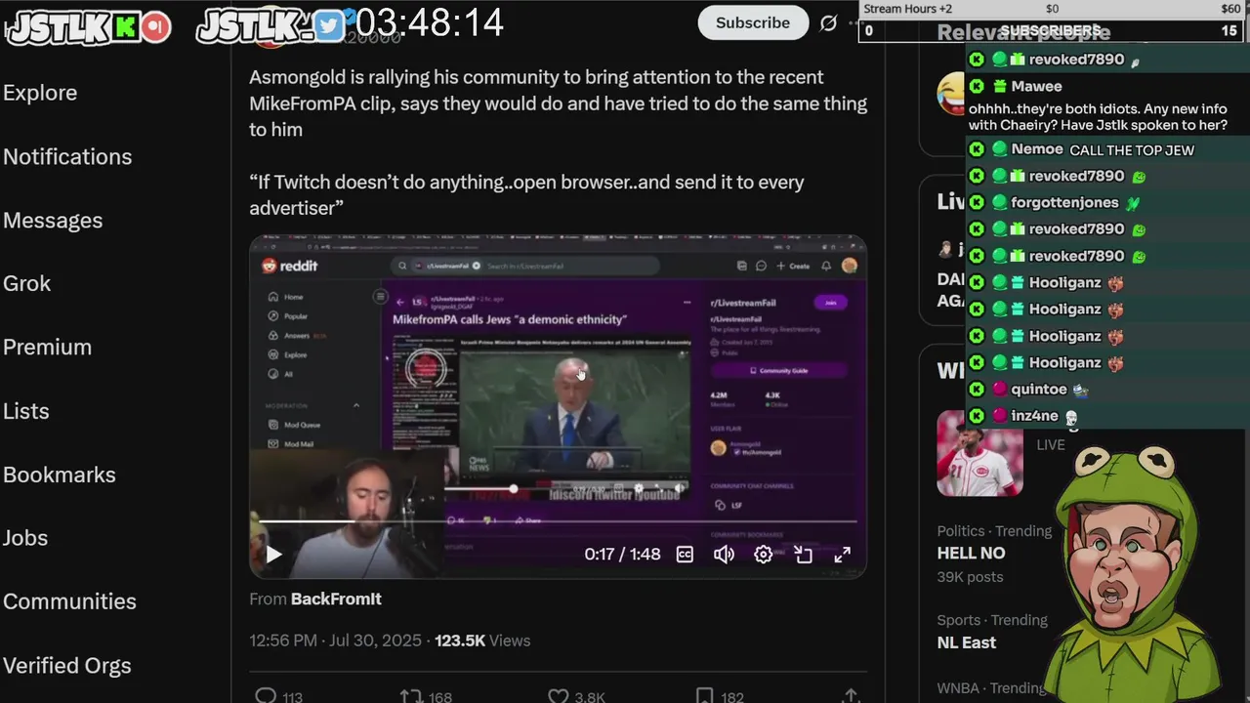This screenshot has width=1250, height=703.
Task: Open Communities in the sidebar
Action: [69, 601]
